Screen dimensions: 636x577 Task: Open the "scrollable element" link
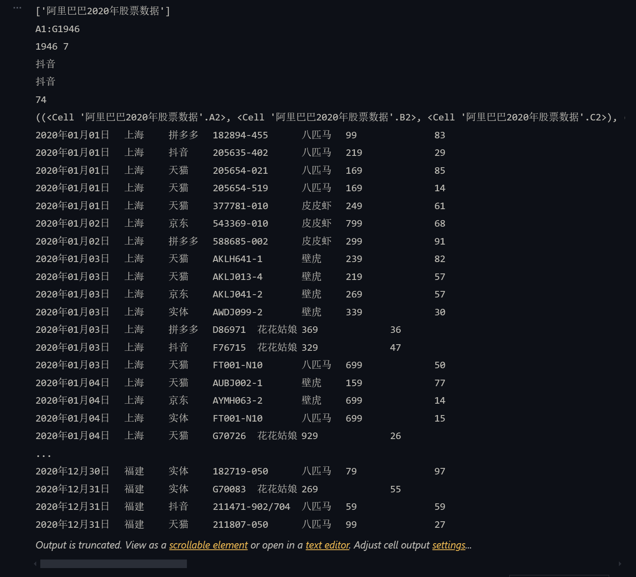tap(208, 545)
